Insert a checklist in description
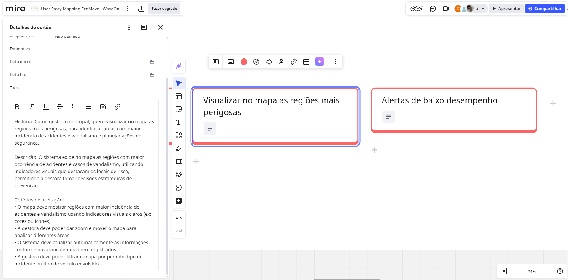 coord(103,107)
